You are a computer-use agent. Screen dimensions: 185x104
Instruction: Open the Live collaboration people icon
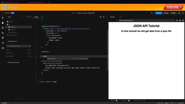(3, 48)
